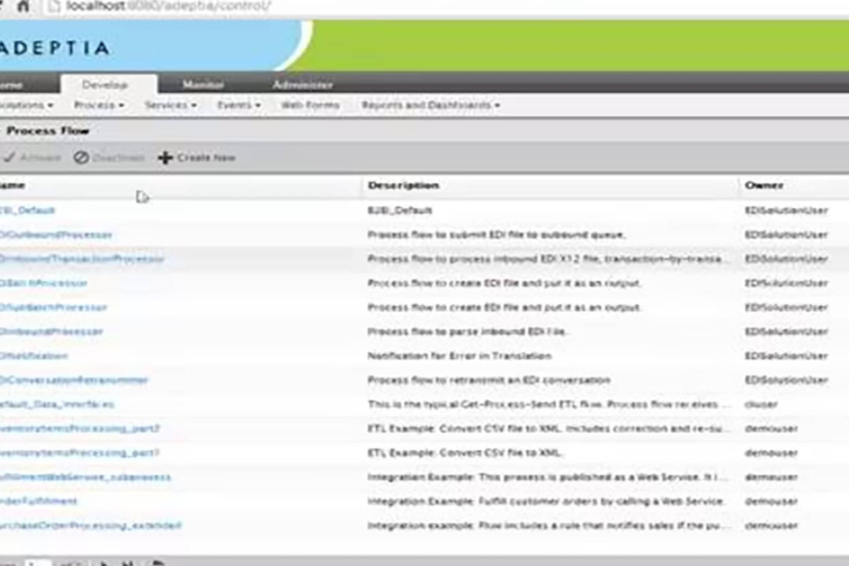Expand the Process dropdown menu

tap(99, 105)
